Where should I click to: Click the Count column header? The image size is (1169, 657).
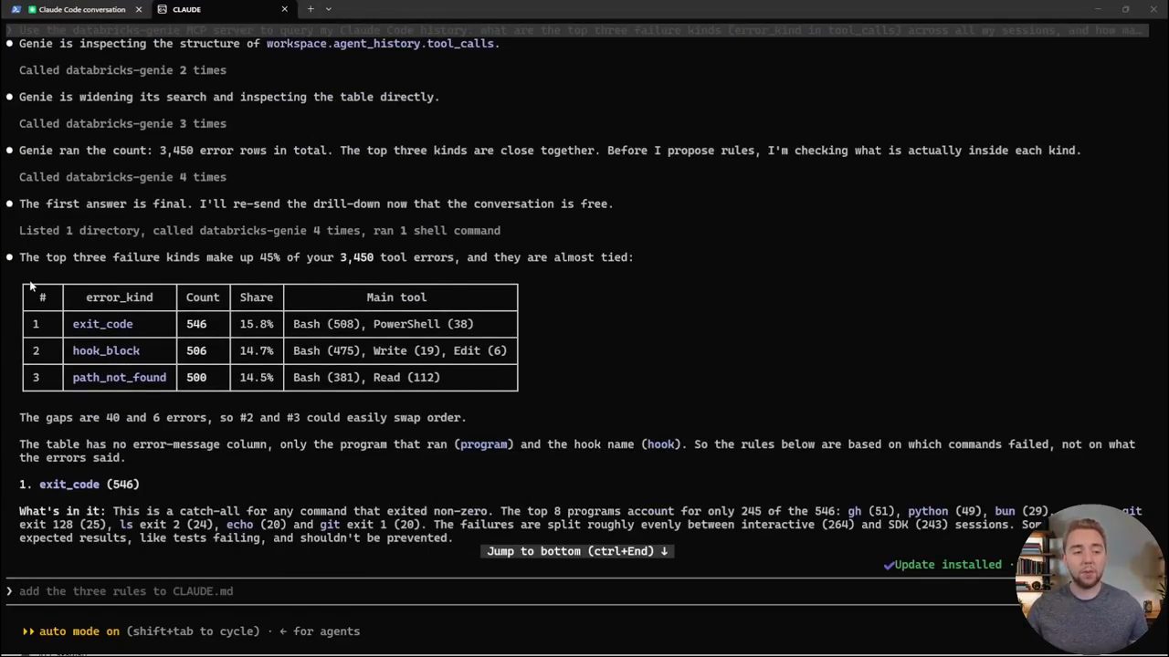click(x=203, y=297)
